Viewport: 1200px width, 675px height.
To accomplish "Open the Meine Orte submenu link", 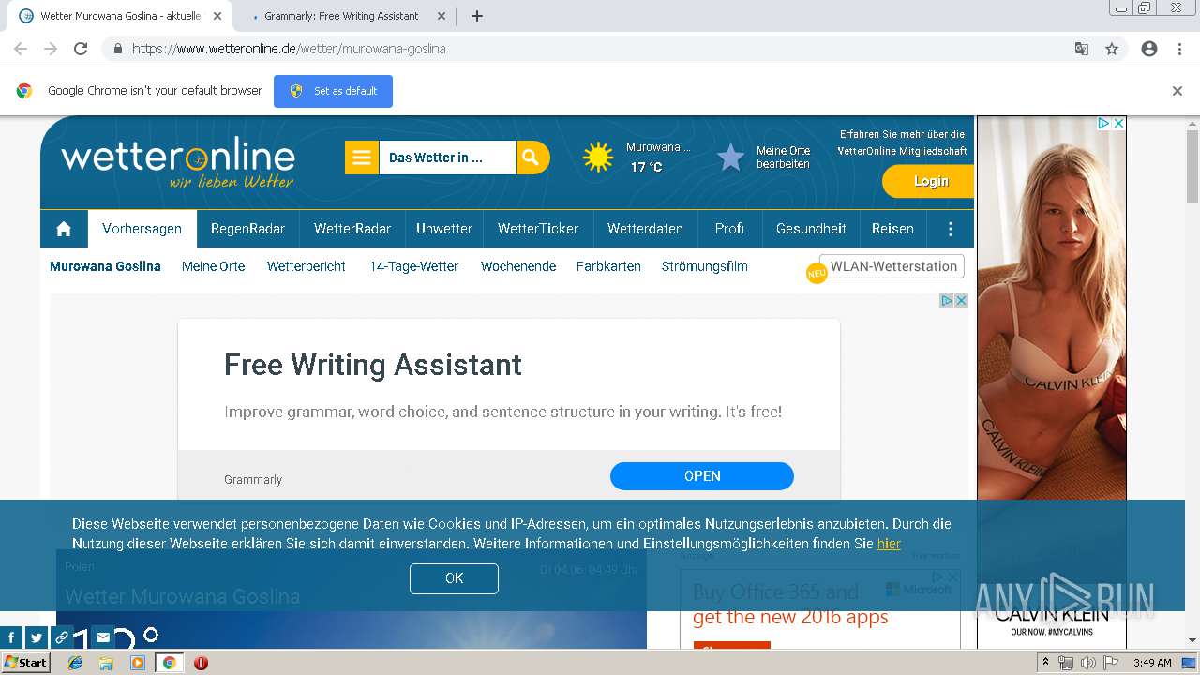I will [x=214, y=266].
